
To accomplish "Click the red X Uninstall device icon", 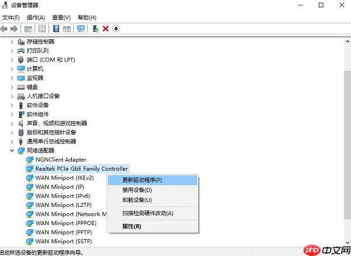I will (x=106, y=29).
